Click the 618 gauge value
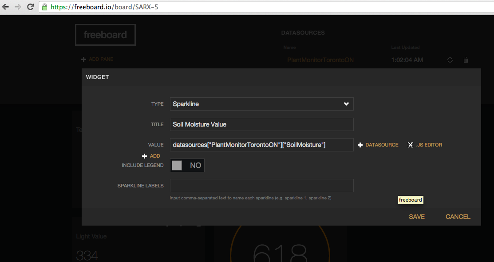The image size is (494, 262). [x=280, y=253]
